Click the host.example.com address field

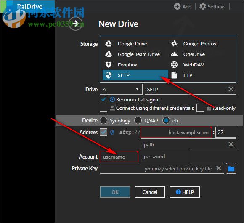[176, 132]
